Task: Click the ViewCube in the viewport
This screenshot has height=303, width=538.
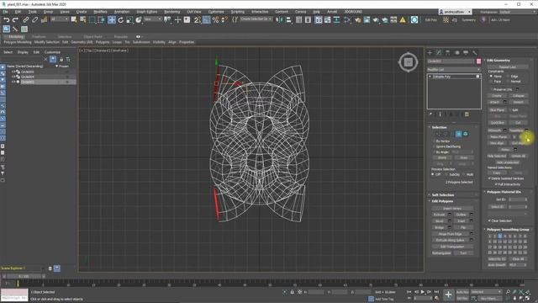Action: click(408, 62)
